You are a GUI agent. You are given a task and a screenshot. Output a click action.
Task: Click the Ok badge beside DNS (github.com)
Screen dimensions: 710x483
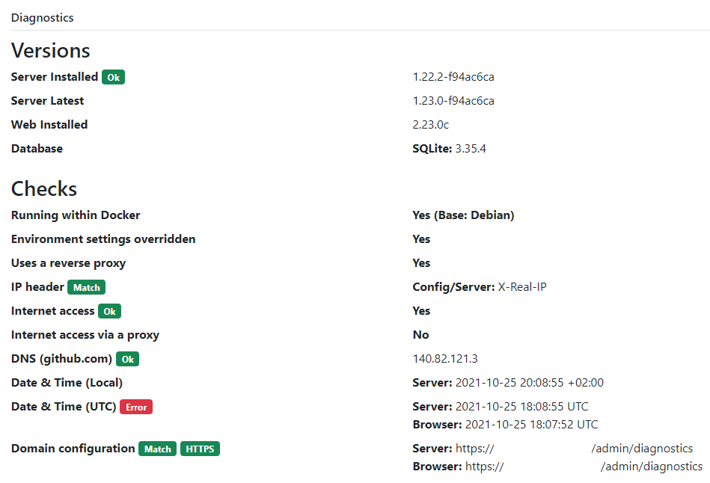pyautogui.click(x=127, y=358)
